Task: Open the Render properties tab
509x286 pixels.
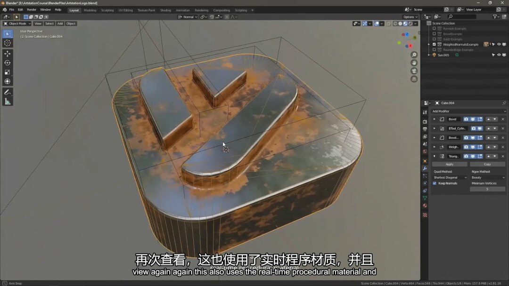Action: [x=425, y=121]
